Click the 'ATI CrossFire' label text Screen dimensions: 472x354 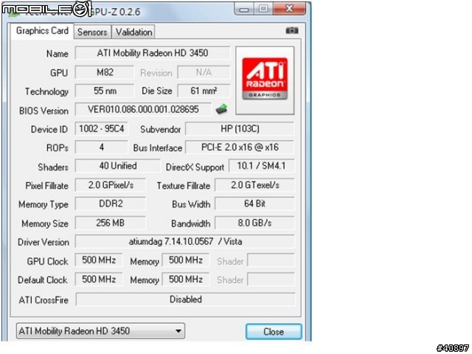pyautogui.click(x=44, y=300)
